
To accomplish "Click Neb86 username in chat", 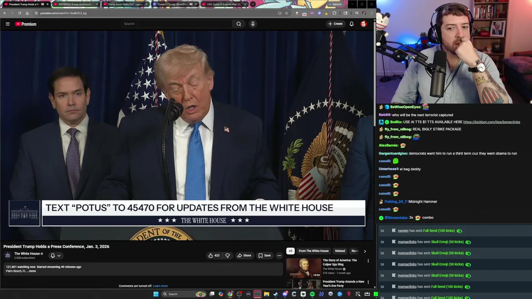I will pyautogui.click(x=384, y=115).
